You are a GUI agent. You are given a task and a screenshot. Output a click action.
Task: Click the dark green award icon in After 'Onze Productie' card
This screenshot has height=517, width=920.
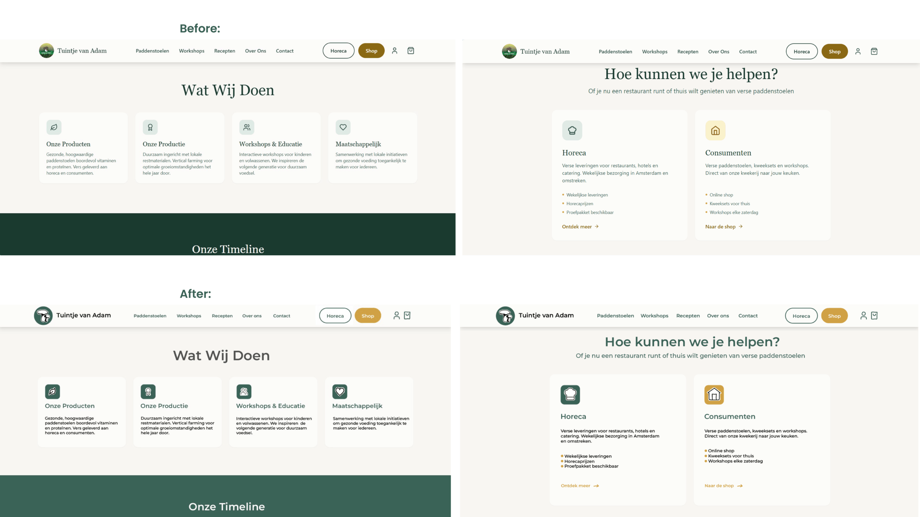(148, 392)
